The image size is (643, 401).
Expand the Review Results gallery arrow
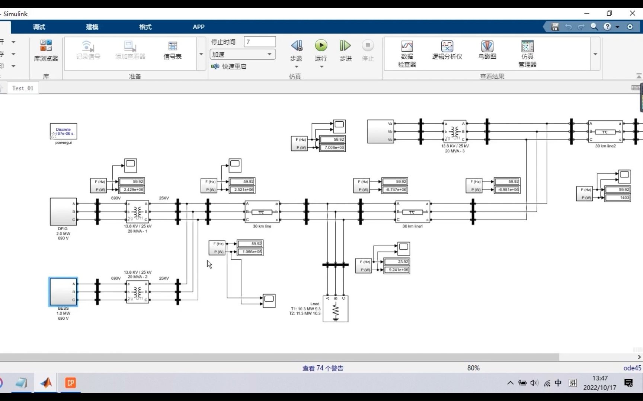(595, 54)
